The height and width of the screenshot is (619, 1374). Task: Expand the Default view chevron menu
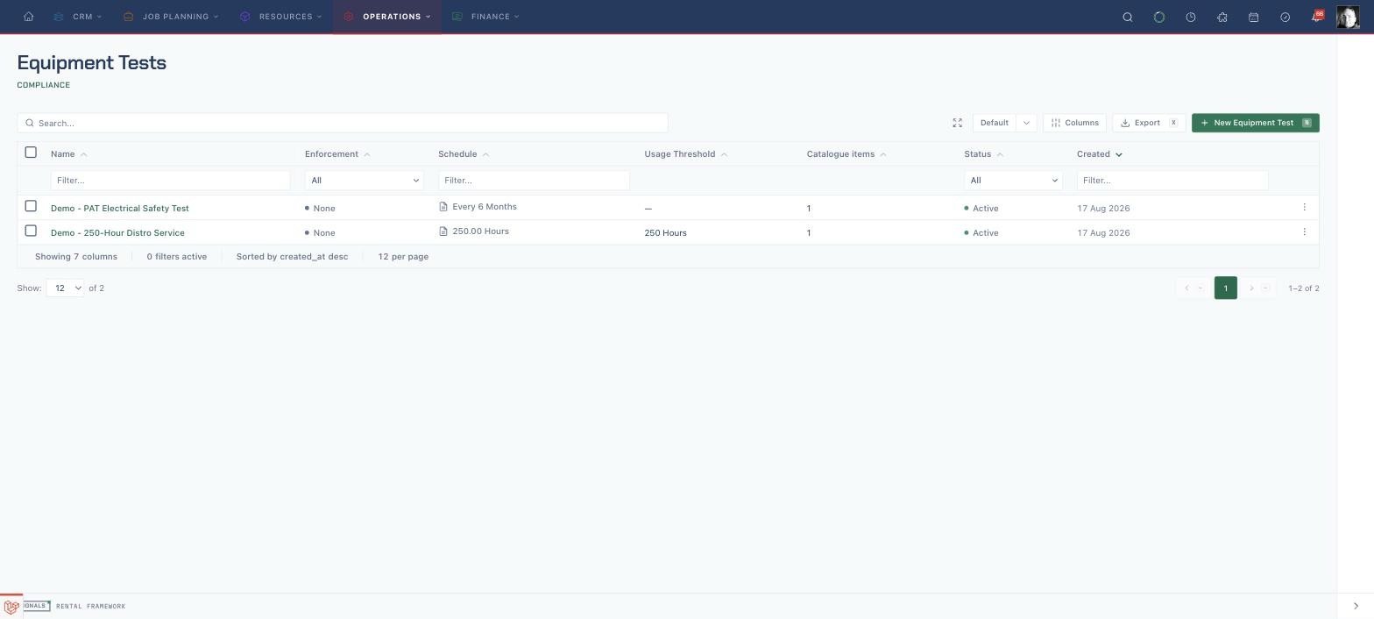click(x=1026, y=123)
